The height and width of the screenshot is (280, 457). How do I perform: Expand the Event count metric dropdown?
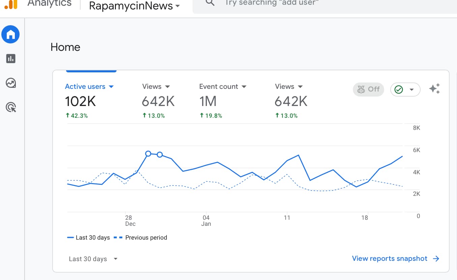[x=244, y=87]
